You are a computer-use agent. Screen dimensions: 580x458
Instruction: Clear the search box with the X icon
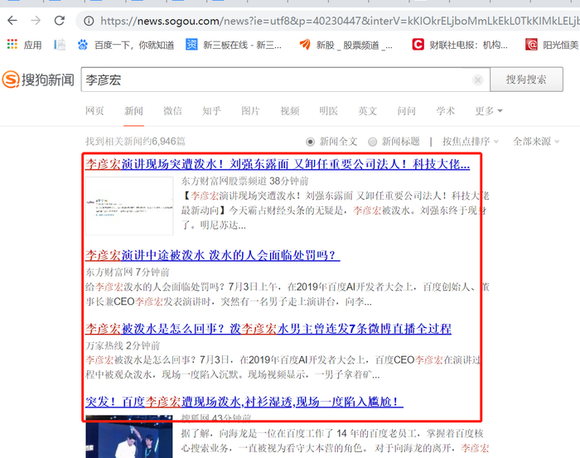(x=478, y=80)
